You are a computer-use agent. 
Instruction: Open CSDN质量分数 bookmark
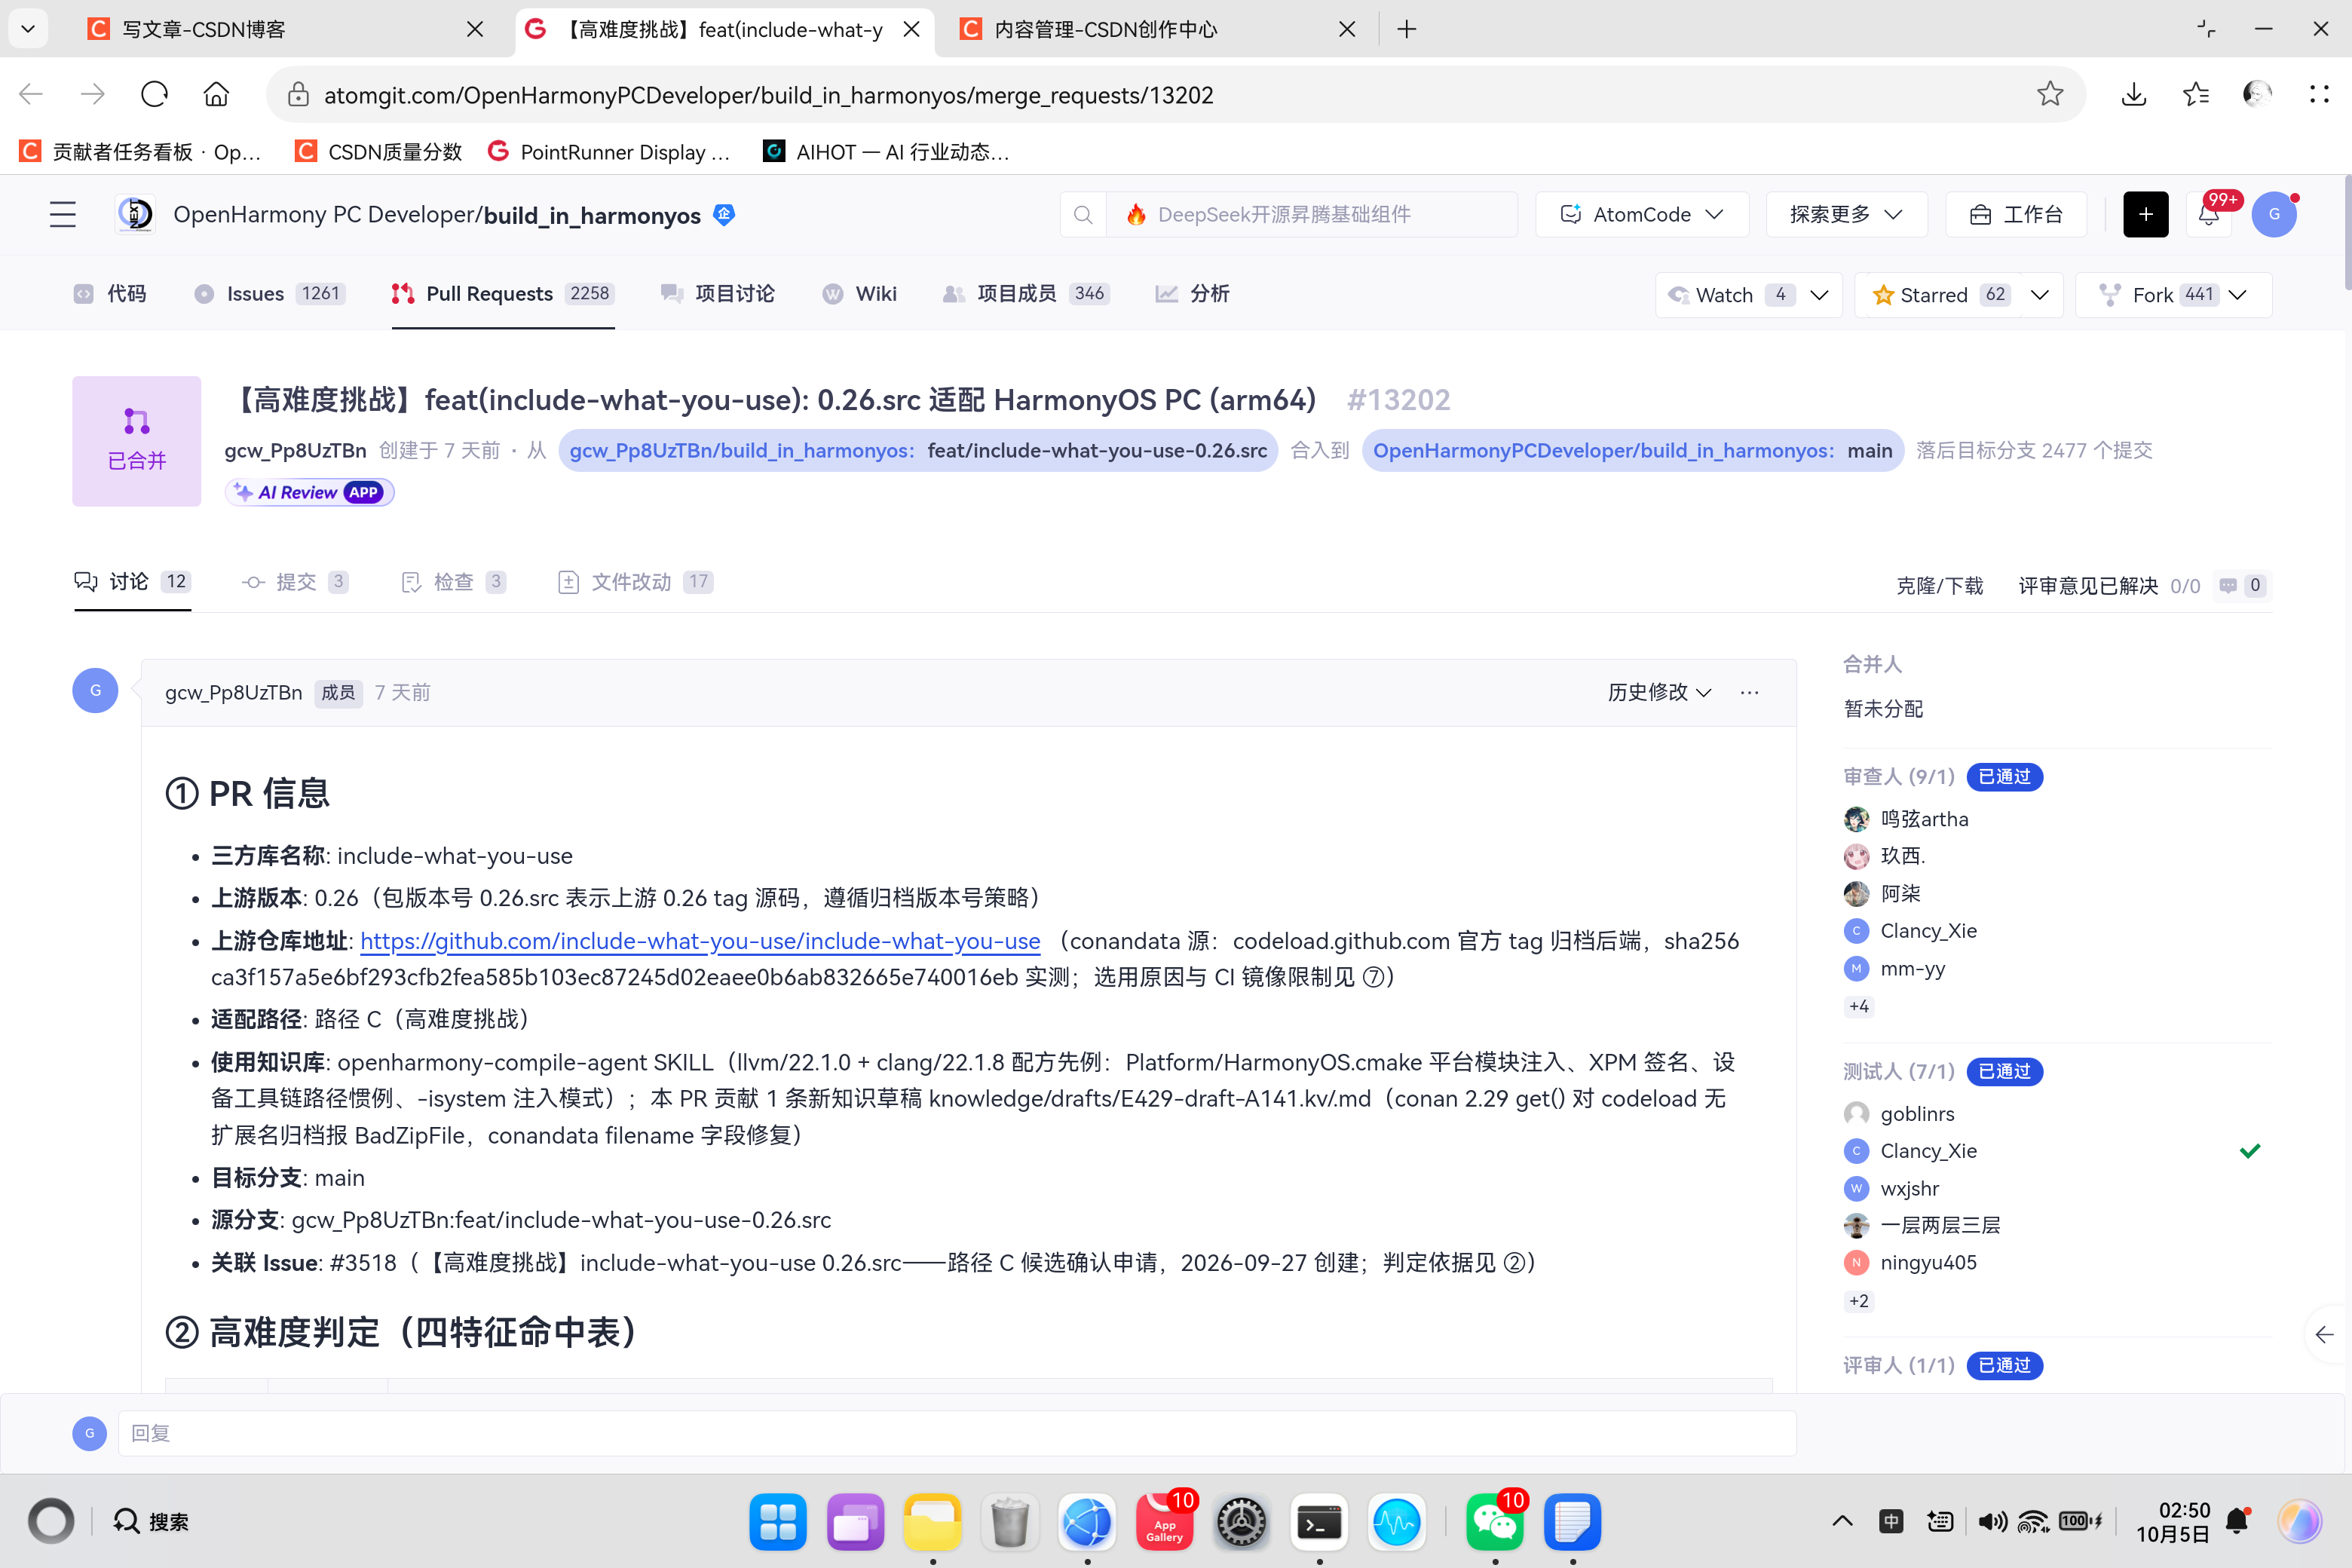(x=379, y=151)
